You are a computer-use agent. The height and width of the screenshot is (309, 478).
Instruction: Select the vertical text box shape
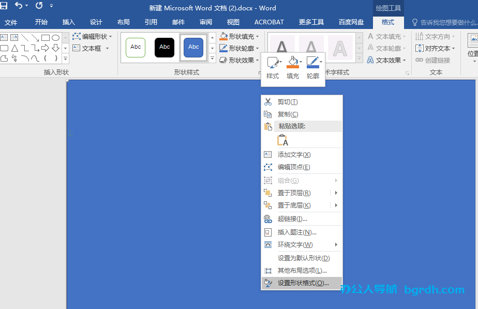click(14, 37)
